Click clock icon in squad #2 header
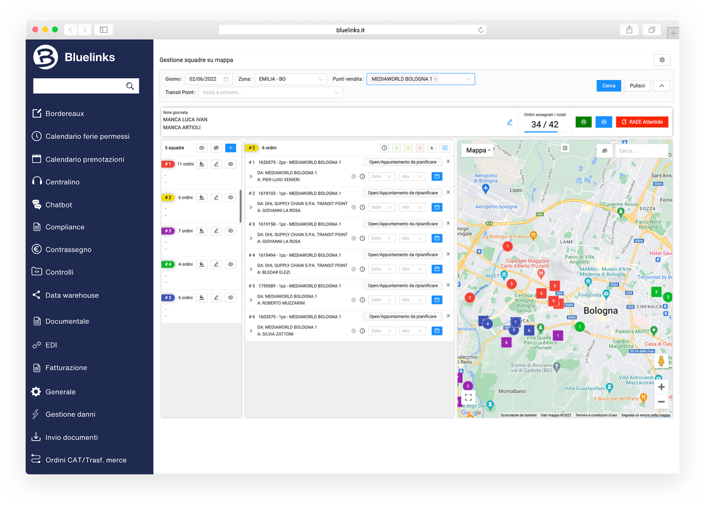The image size is (705, 505). (x=384, y=148)
